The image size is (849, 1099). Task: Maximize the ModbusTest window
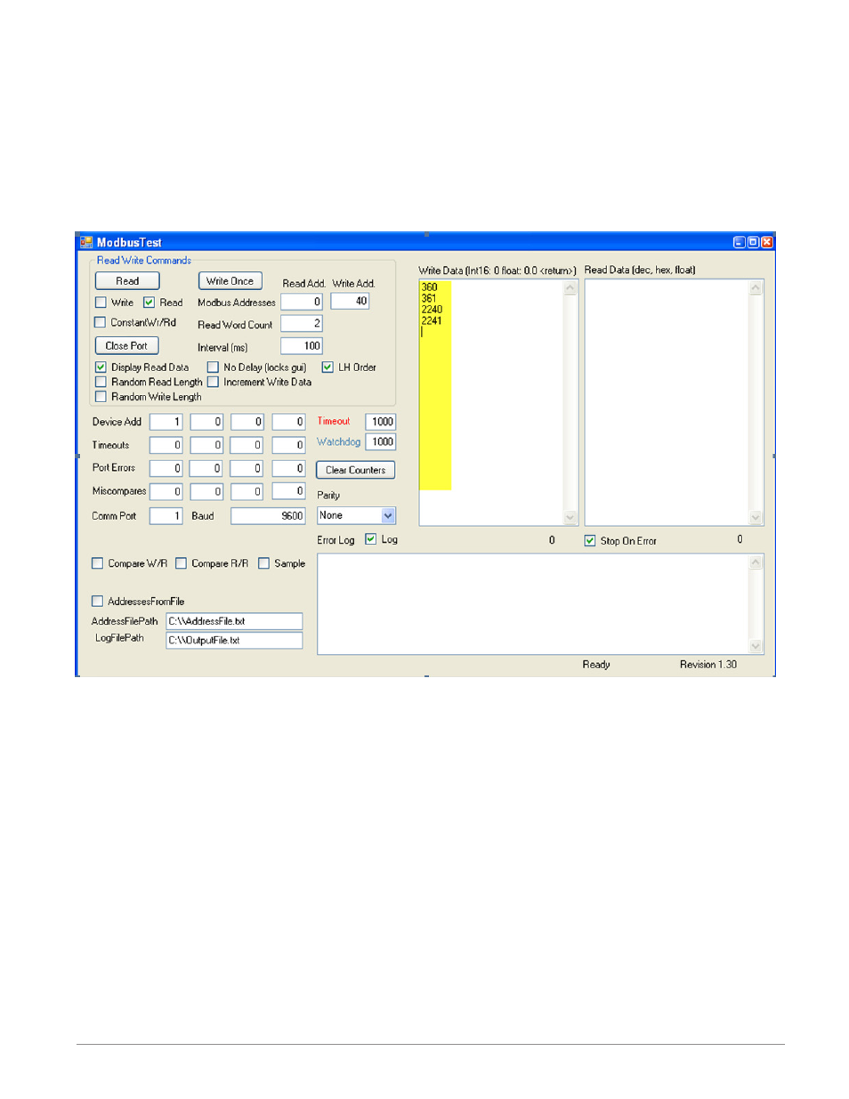[753, 242]
